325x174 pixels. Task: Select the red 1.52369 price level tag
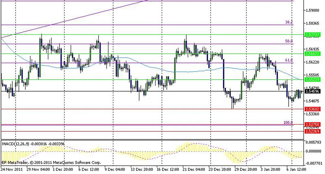313,131
